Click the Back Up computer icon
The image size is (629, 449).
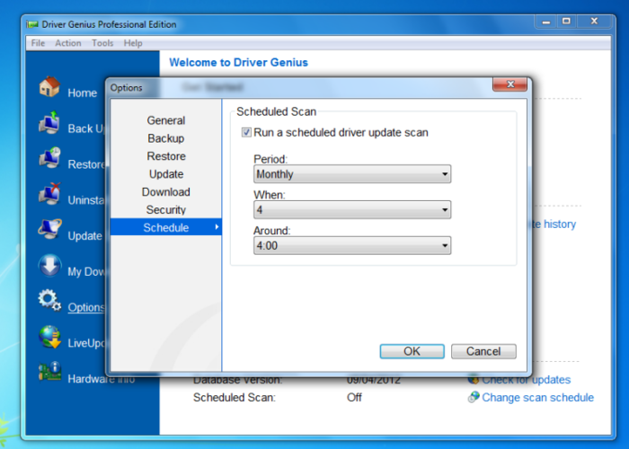49,122
